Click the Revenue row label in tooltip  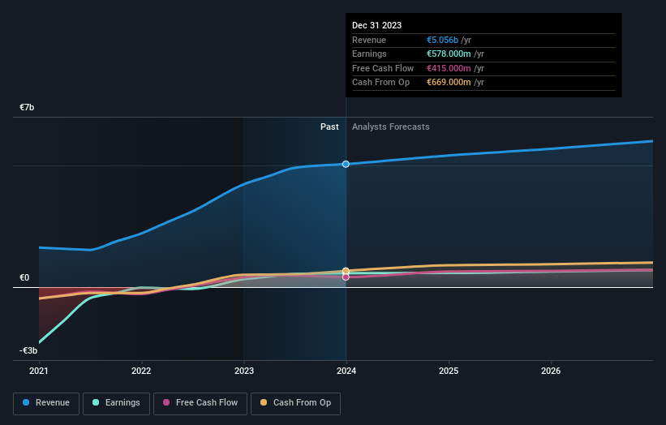coord(369,40)
